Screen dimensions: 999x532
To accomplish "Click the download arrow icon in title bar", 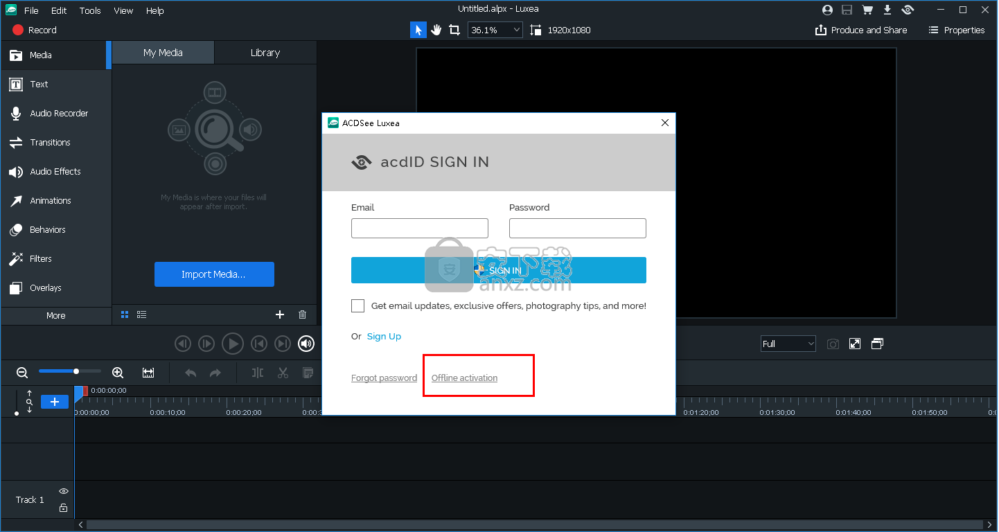I will point(887,10).
